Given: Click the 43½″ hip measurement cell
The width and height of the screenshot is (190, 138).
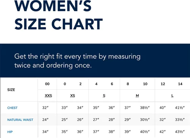Looking at the screenshot, I should [180, 132].
